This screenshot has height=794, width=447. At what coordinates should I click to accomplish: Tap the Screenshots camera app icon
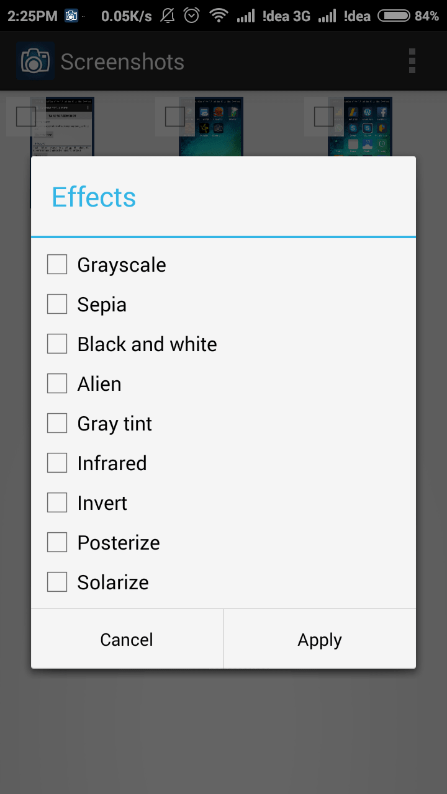(35, 61)
